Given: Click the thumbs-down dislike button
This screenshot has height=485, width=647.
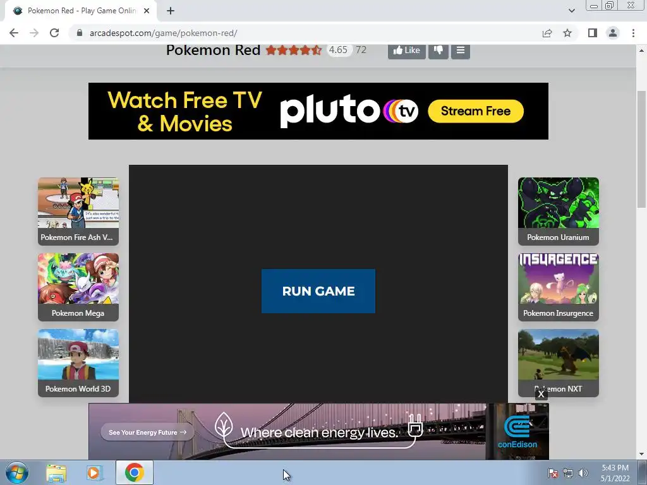Looking at the screenshot, I should [438, 51].
